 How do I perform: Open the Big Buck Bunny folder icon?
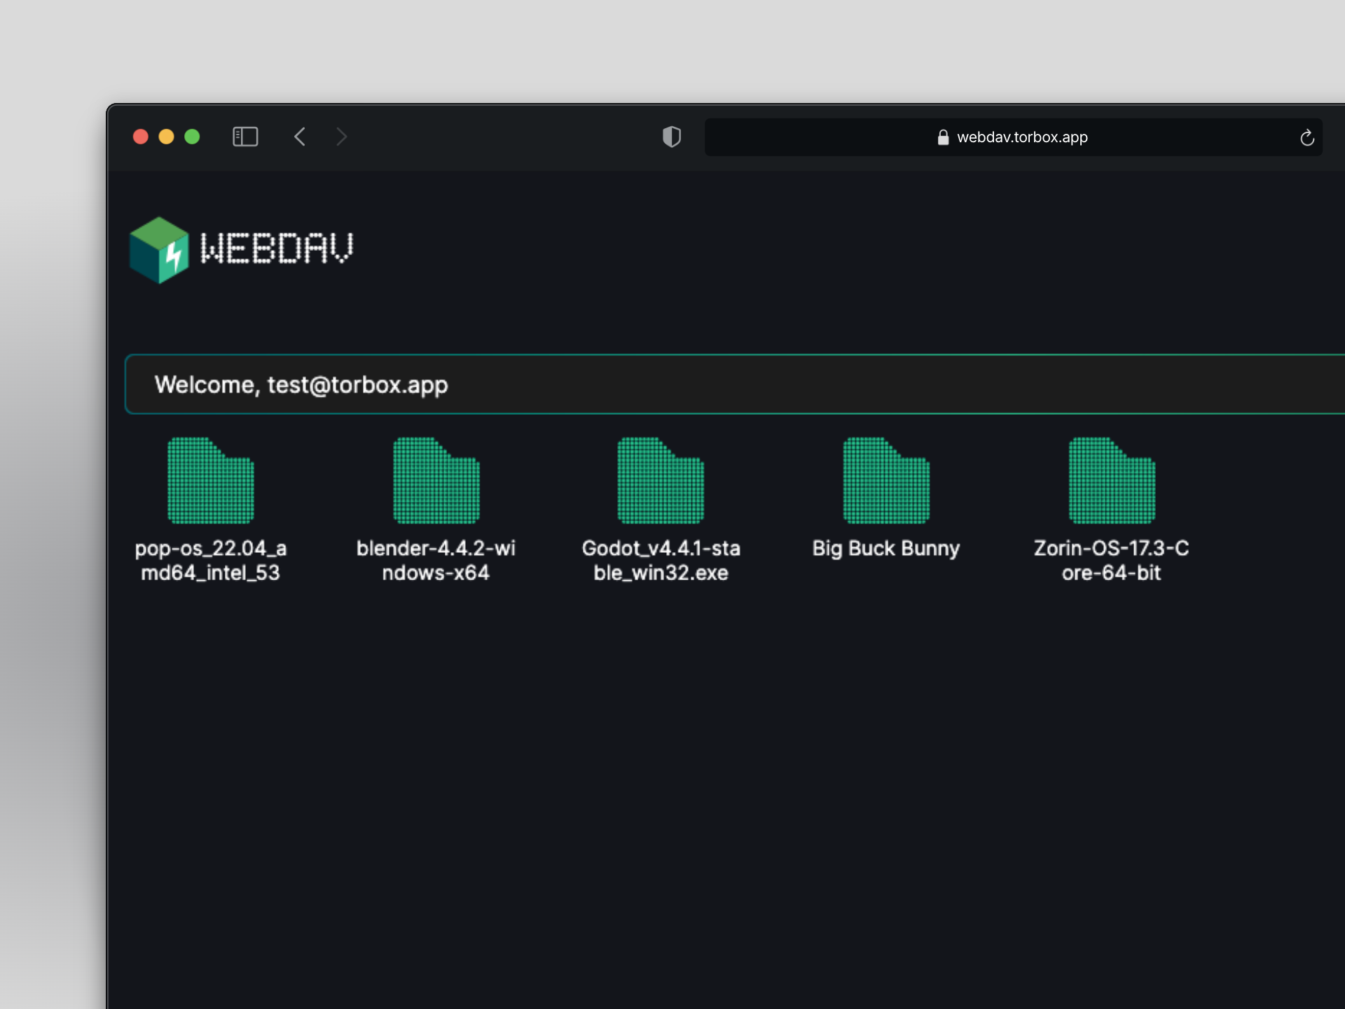point(886,480)
